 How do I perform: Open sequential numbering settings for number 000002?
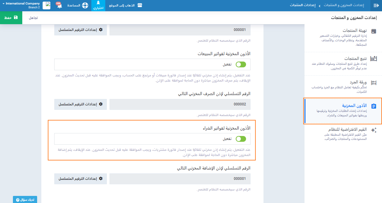[x=80, y=104]
